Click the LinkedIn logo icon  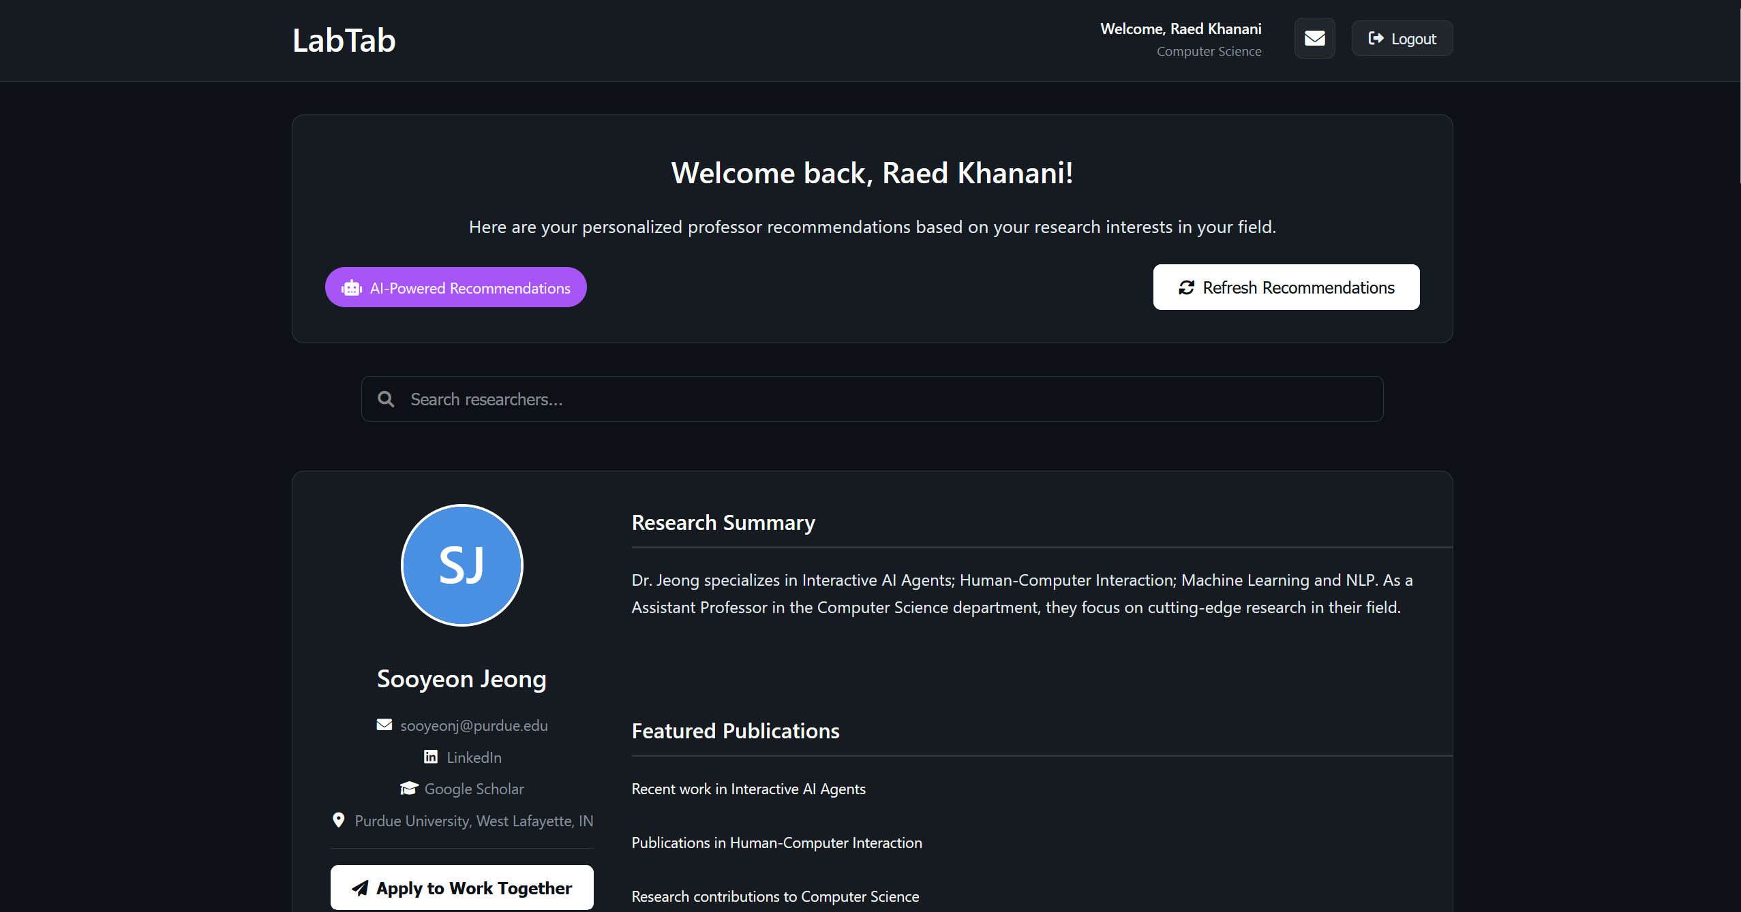click(x=431, y=757)
